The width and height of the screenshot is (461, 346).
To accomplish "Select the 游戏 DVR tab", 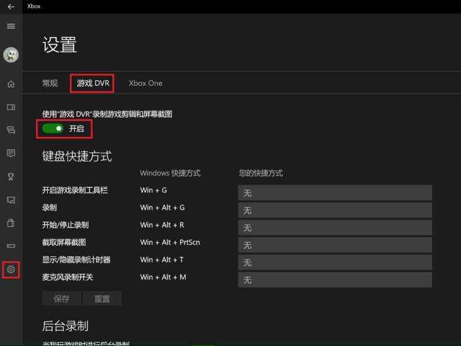I will click(x=92, y=83).
